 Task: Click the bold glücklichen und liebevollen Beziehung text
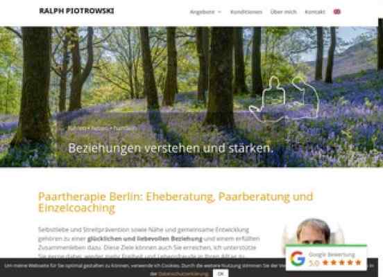145,238
